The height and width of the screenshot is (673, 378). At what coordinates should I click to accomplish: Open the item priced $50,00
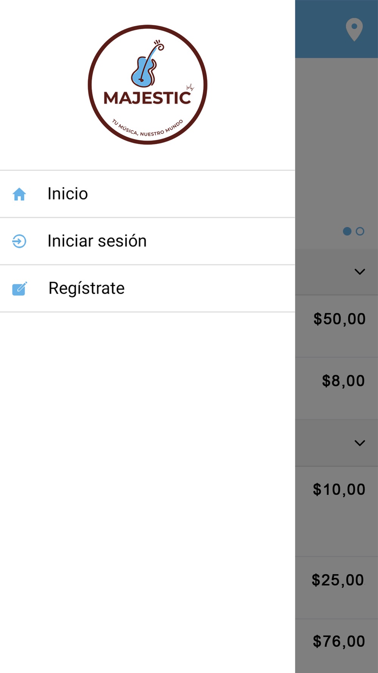[339, 319]
